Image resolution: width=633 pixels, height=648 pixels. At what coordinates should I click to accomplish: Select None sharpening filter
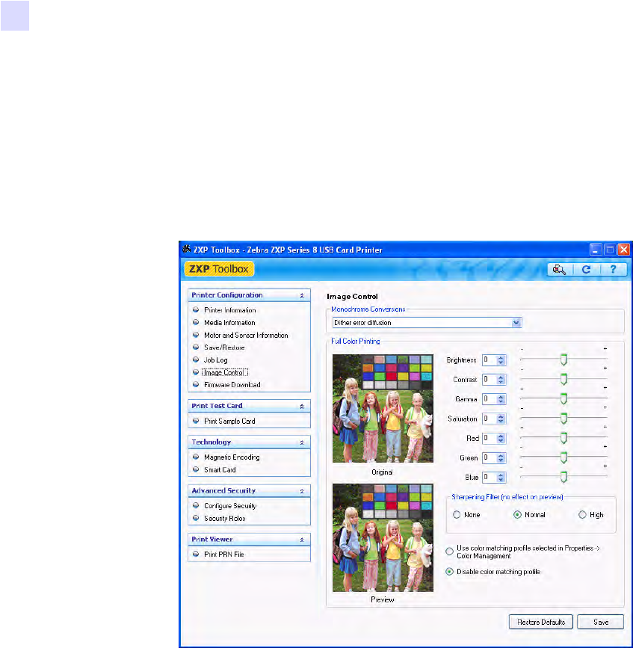click(x=457, y=514)
